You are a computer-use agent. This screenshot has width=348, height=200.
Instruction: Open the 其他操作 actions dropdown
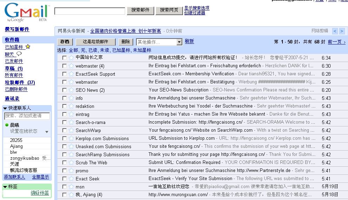tap(159, 42)
